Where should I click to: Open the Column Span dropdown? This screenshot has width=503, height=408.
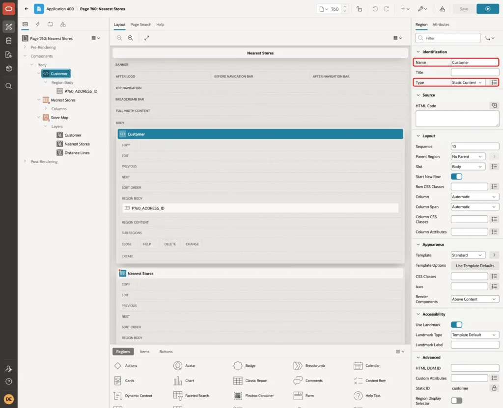click(x=475, y=207)
